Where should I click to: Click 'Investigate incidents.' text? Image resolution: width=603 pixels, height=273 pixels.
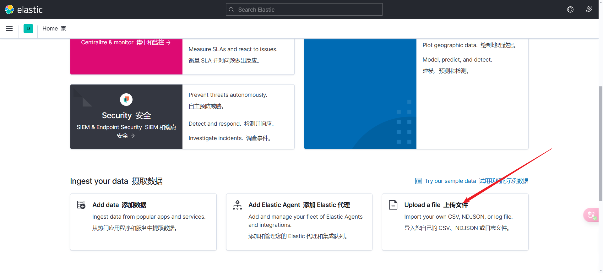(216, 138)
